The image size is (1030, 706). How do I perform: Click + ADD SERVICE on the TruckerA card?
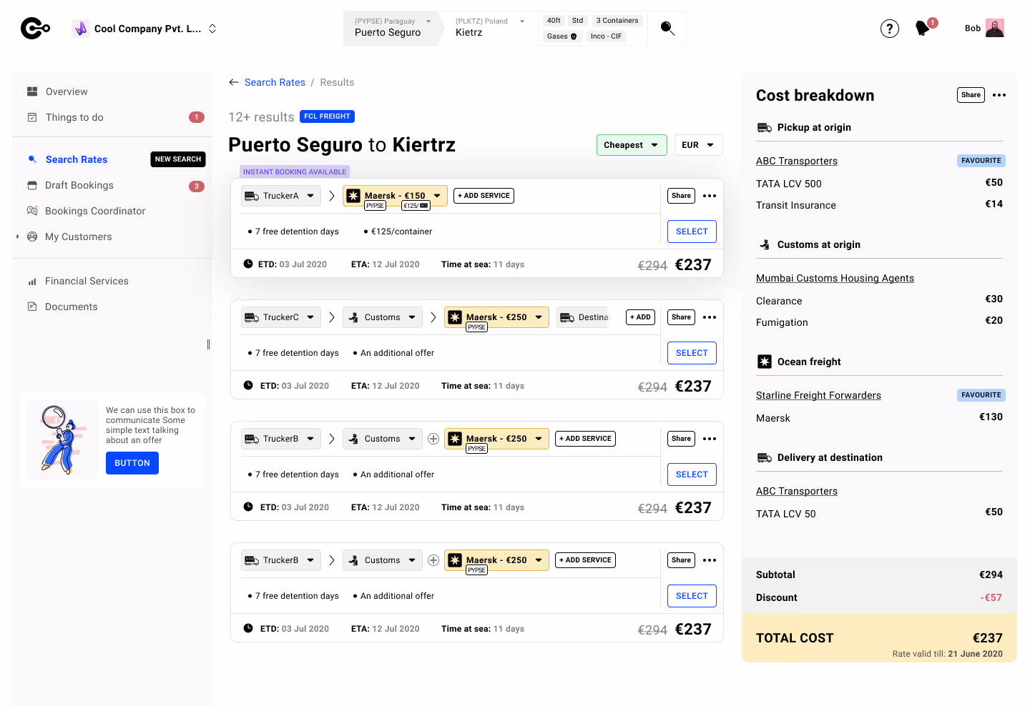tap(484, 196)
